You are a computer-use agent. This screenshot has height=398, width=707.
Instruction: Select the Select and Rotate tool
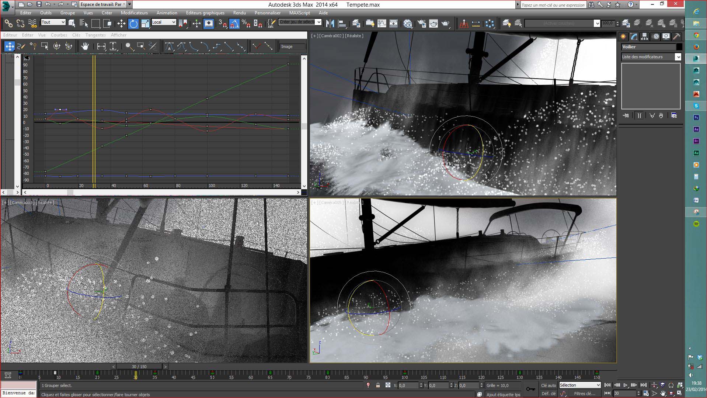133,24
